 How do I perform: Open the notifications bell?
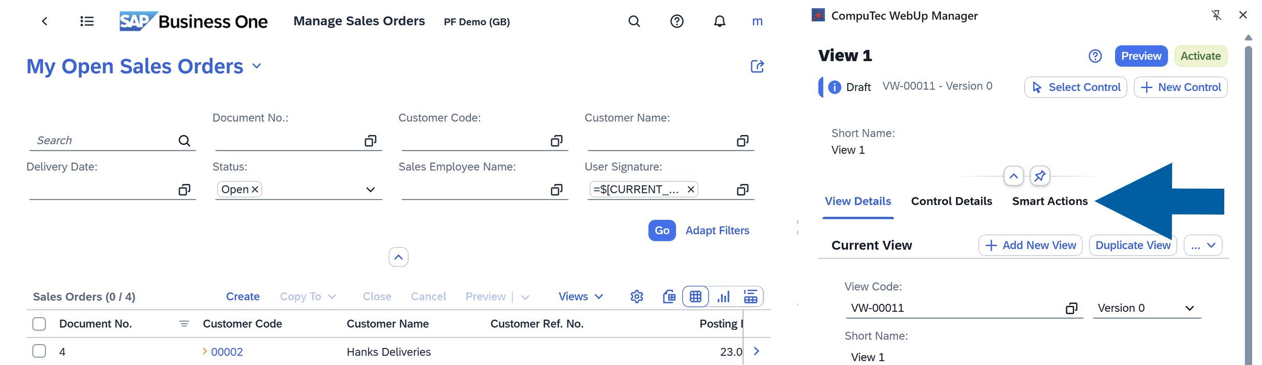pos(719,21)
